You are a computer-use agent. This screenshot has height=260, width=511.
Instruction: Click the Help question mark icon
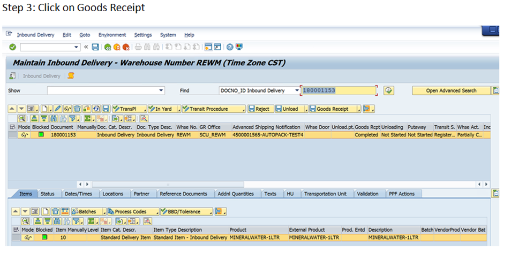tap(230, 47)
